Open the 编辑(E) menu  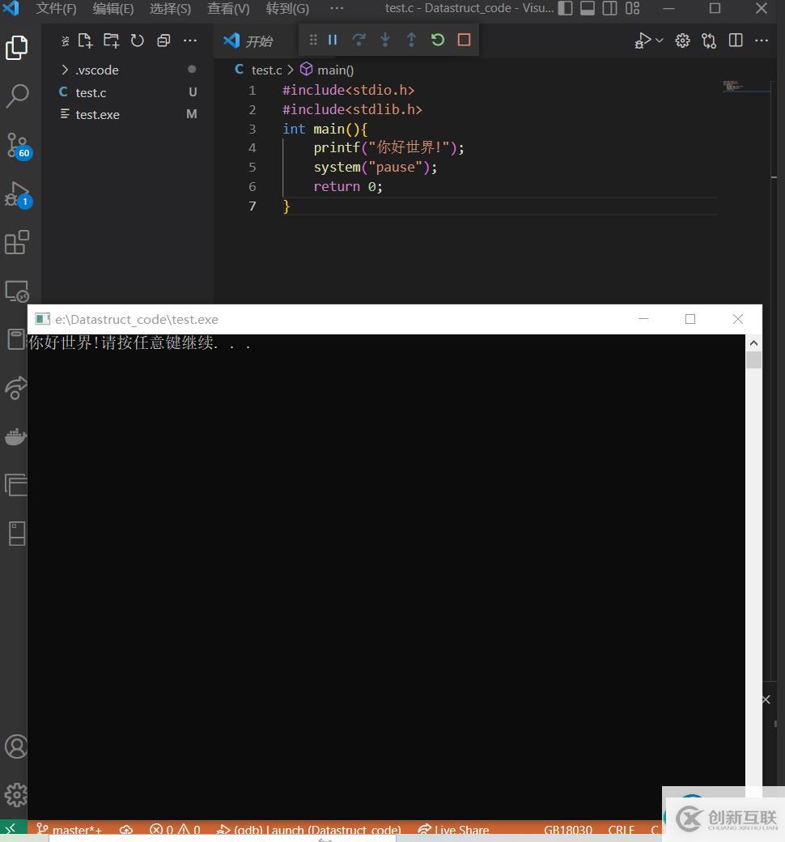[x=112, y=9]
